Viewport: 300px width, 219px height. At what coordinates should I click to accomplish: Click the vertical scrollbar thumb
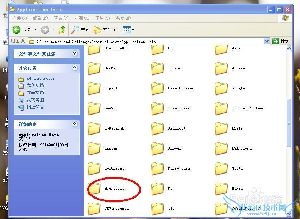289,123
